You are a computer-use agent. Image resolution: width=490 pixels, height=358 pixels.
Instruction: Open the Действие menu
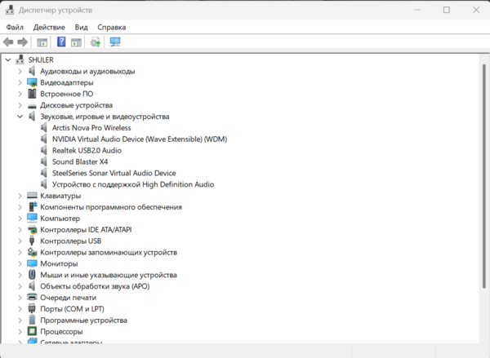click(x=49, y=27)
